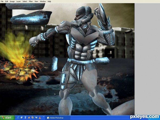The width and height of the screenshot is (160, 120).
Task: Open the File menu
Action: click(2, 1)
